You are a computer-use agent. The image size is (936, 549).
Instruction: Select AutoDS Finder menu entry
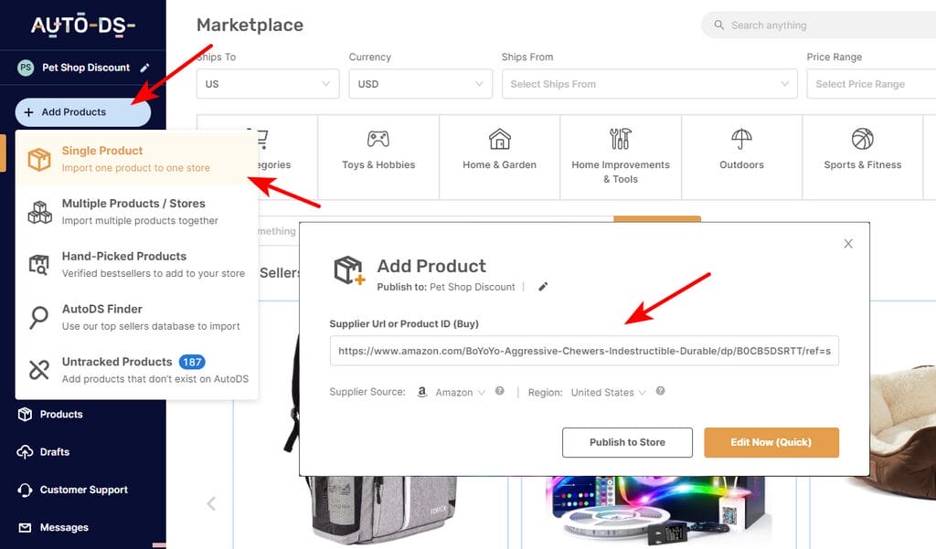pos(136,317)
